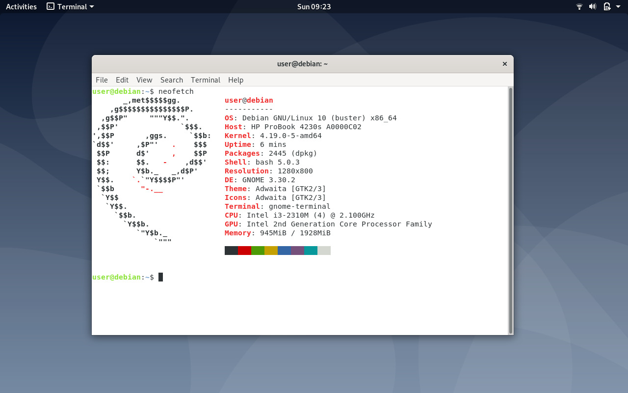
Task: Open the Terminal menu in menu bar
Action: click(x=206, y=80)
